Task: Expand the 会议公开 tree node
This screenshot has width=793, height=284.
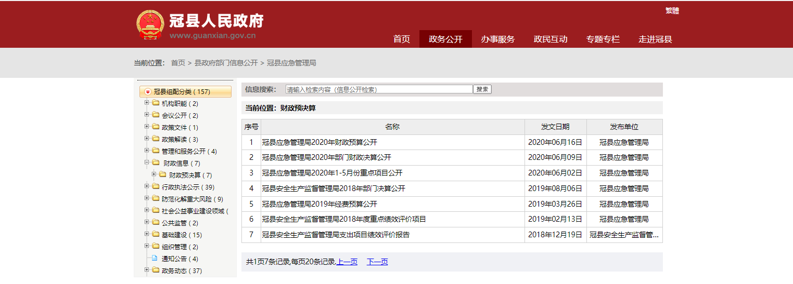Action: pyautogui.click(x=147, y=115)
